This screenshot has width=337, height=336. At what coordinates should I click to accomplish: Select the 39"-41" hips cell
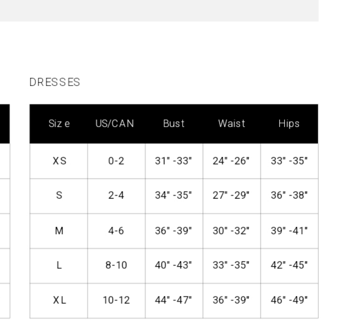(x=289, y=231)
